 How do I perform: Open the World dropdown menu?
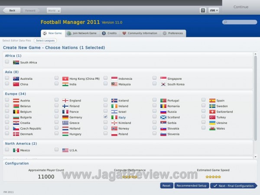click(54, 10)
